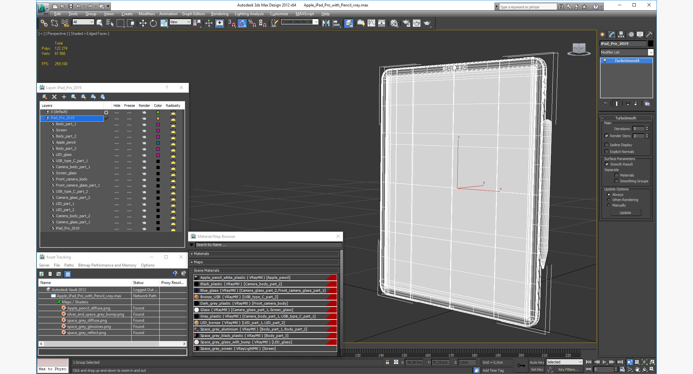Toggle Selection Lock padlock icon

[x=387, y=362]
